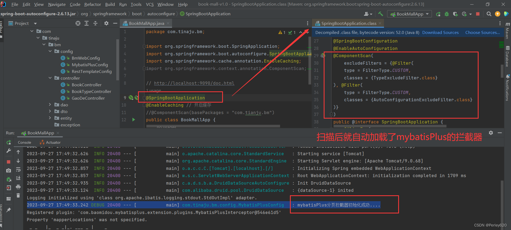Take thread dump with camera icon

coord(9,170)
